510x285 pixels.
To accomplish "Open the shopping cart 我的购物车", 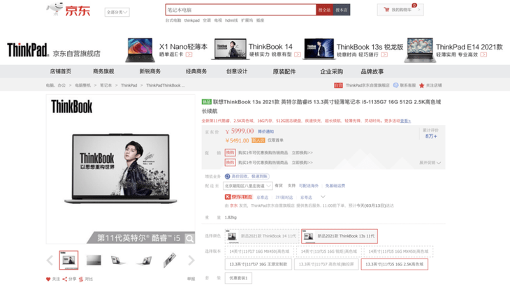I will tap(400, 10).
